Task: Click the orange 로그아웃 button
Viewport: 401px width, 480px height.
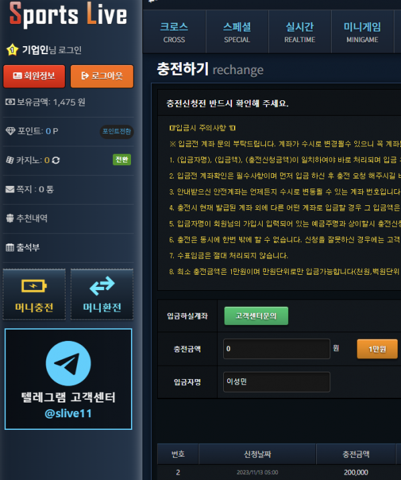Action: point(102,76)
